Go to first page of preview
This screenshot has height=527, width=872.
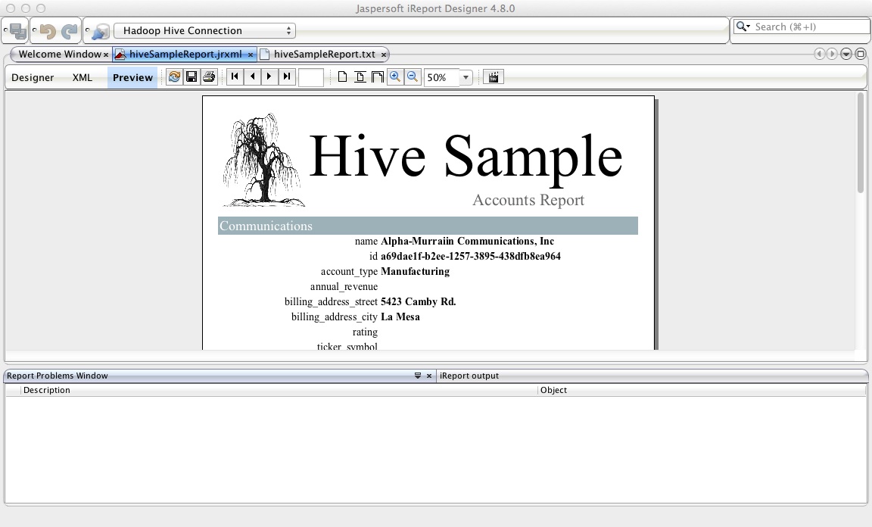pos(235,76)
